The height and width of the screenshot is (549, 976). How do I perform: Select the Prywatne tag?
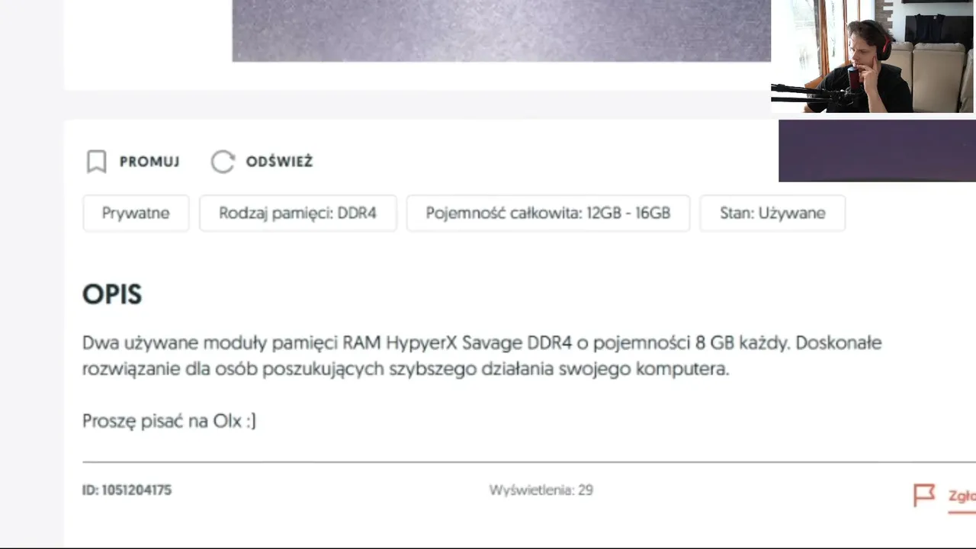[x=136, y=213]
